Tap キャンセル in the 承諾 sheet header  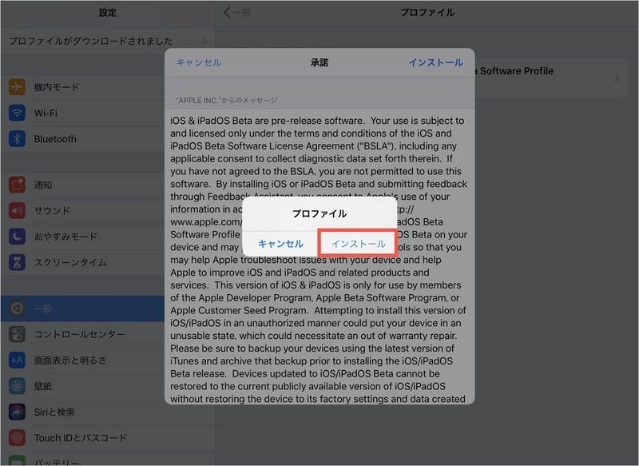[199, 62]
